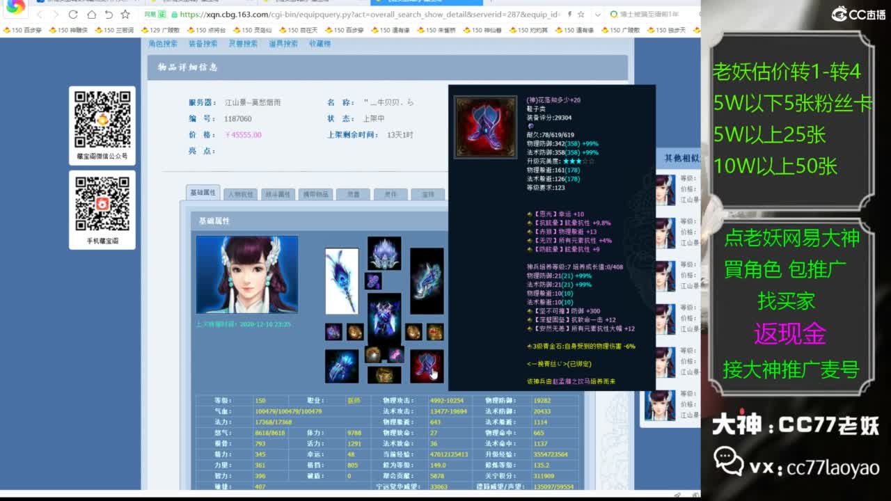Select the red-glow shoes equipment icon
The image size is (891, 501).
click(x=427, y=366)
